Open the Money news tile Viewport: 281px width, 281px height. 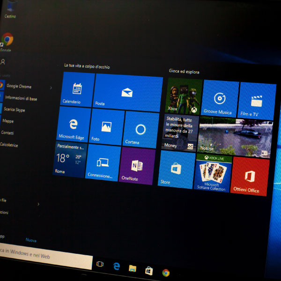coord(180,133)
